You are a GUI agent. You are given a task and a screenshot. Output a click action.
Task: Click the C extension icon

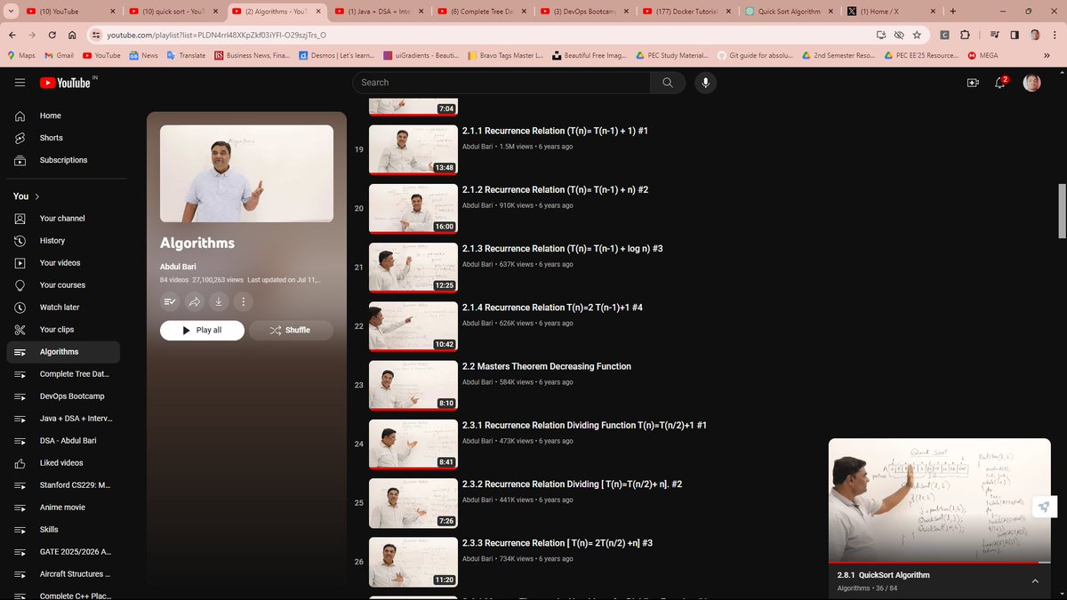(943, 35)
